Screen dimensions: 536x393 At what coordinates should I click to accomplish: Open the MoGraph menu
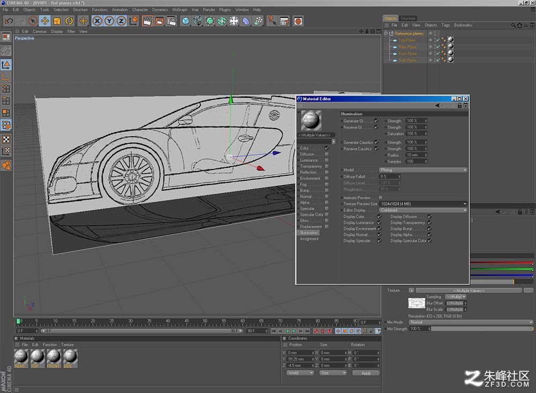180,10
